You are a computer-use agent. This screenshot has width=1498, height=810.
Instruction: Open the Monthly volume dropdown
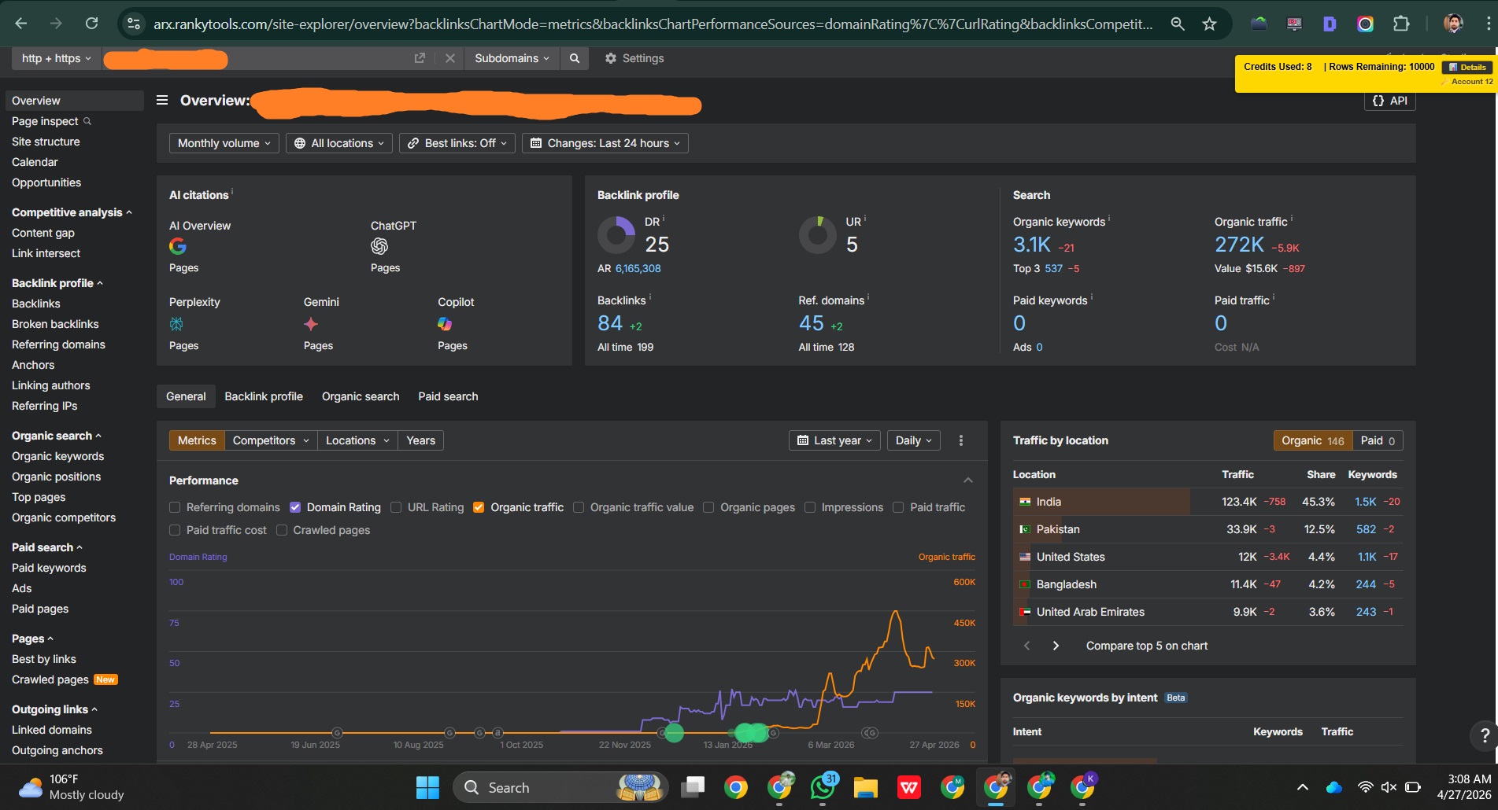(224, 143)
